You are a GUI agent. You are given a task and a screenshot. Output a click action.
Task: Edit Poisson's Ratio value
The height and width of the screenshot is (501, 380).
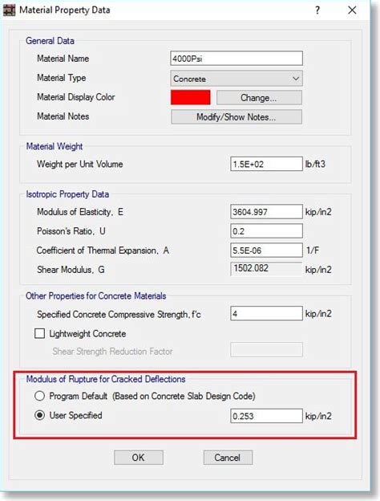coord(266,231)
